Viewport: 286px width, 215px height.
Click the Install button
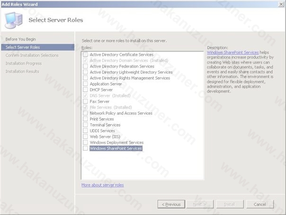[x=230, y=204]
